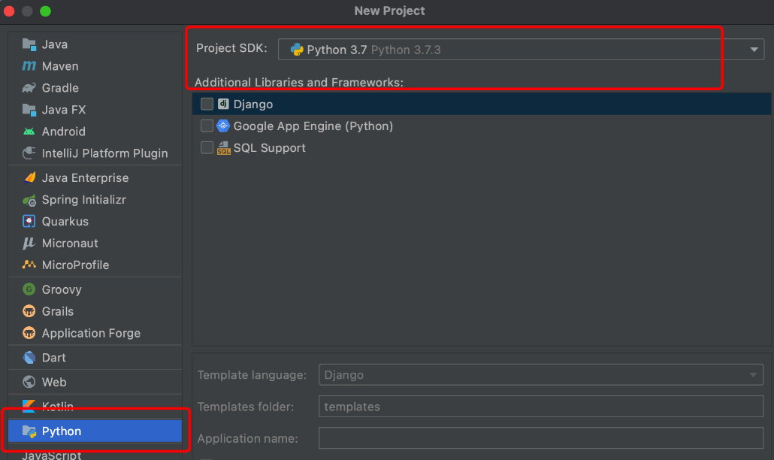Open the Project SDK dropdown arrow
Viewport: 774px width, 460px height.
point(754,50)
